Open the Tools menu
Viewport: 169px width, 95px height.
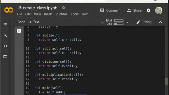[x=74, y=14]
